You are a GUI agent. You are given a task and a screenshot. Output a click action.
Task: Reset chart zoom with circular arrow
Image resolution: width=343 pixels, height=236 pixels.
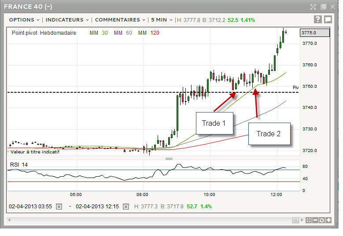[x=321, y=220]
